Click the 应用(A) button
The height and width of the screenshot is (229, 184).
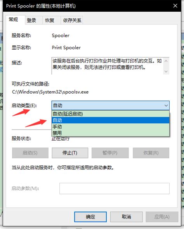(162, 217)
